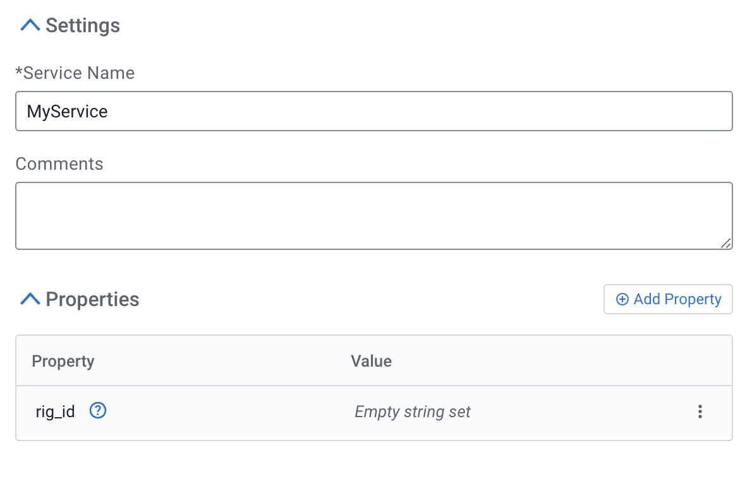Select the Property column header
This screenshot has width=752, height=491.
tap(63, 361)
